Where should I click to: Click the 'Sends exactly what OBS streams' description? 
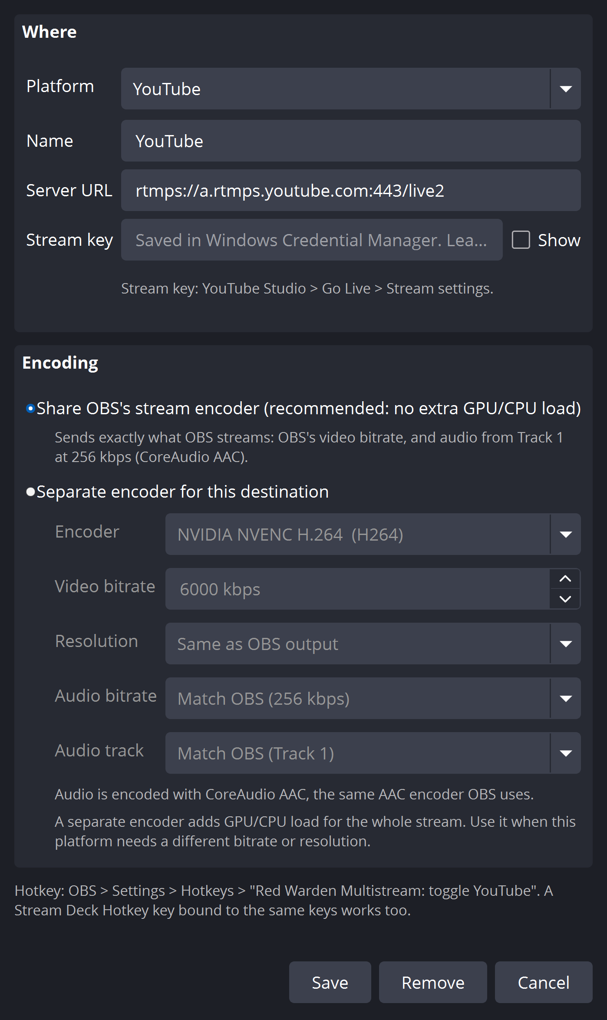click(x=309, y=447)
